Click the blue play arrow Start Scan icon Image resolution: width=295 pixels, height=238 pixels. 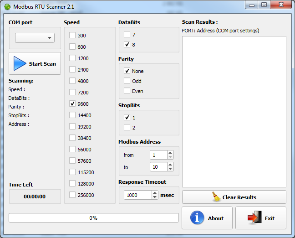point(20,63)
